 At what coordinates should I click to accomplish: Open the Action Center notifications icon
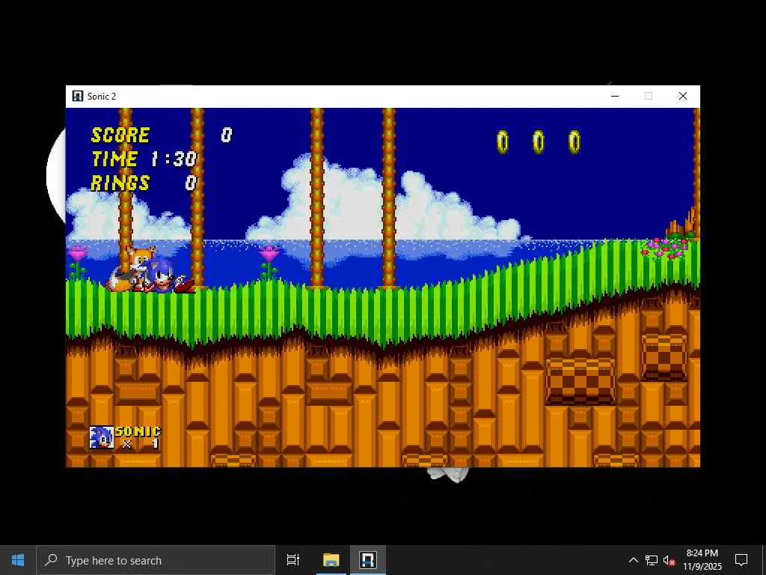click(741, 560)
